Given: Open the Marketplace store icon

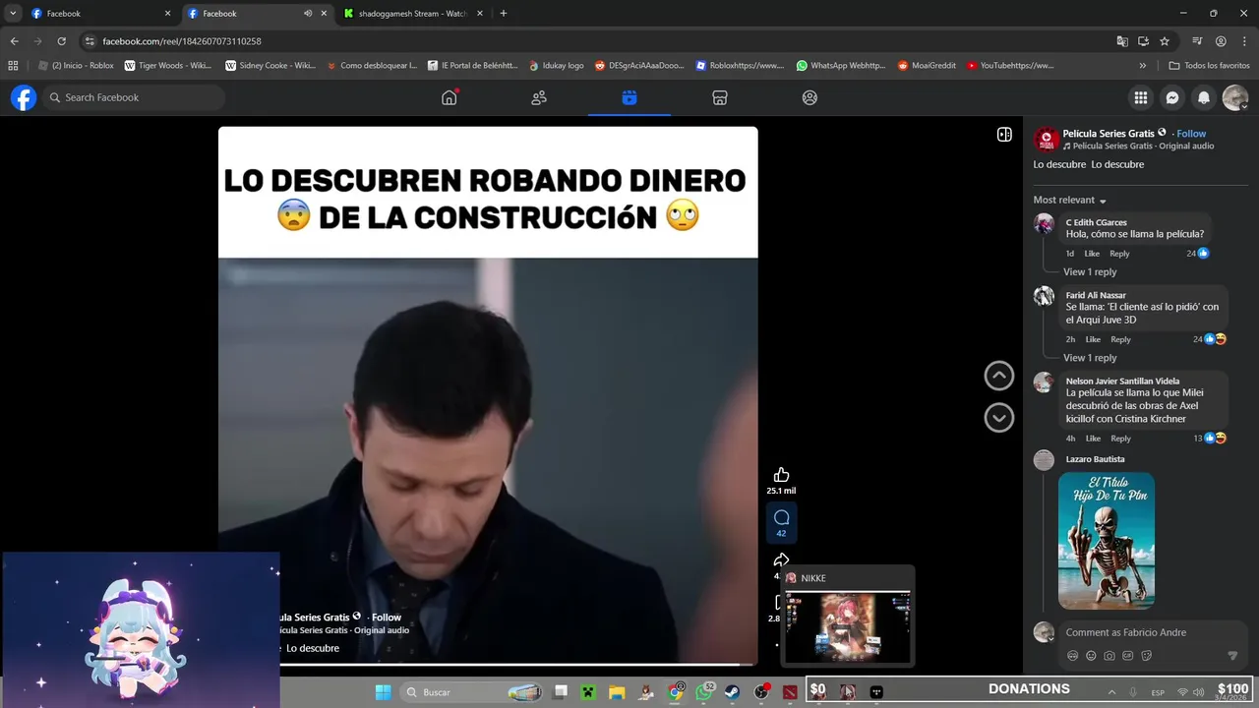Looking at the screenshot, I should click(x=720, y=97).
